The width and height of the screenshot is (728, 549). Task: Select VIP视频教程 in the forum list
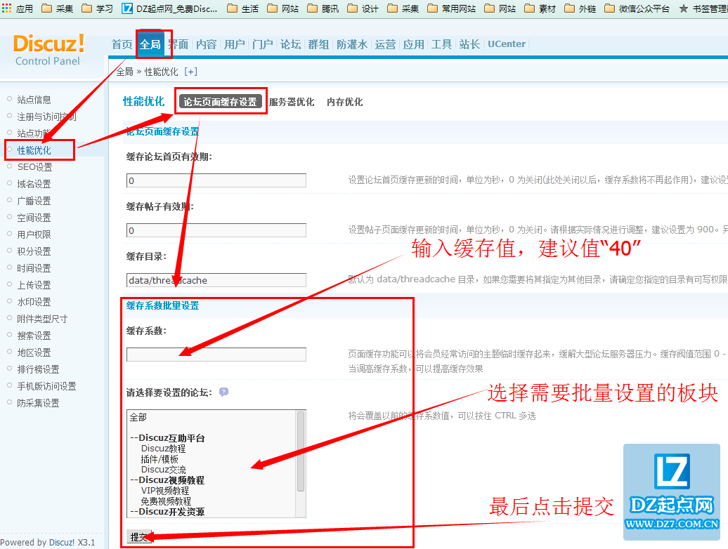165,491
